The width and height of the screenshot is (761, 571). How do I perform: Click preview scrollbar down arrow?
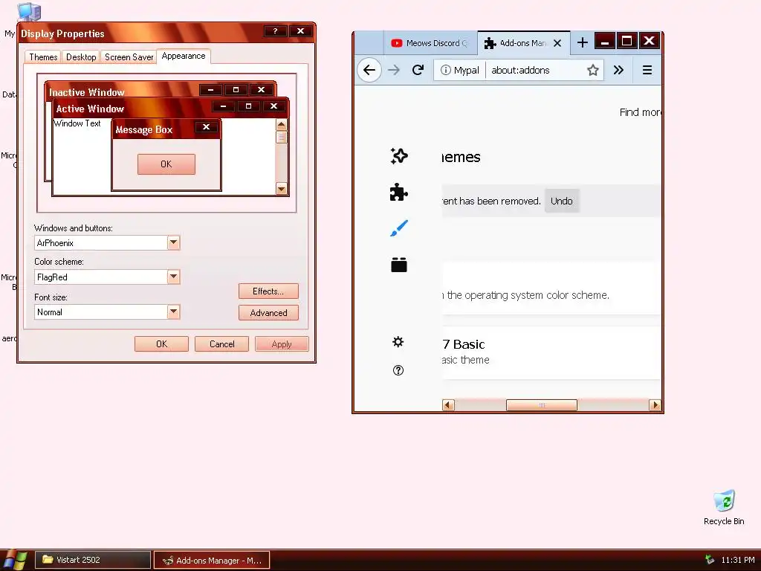point(282,188)
